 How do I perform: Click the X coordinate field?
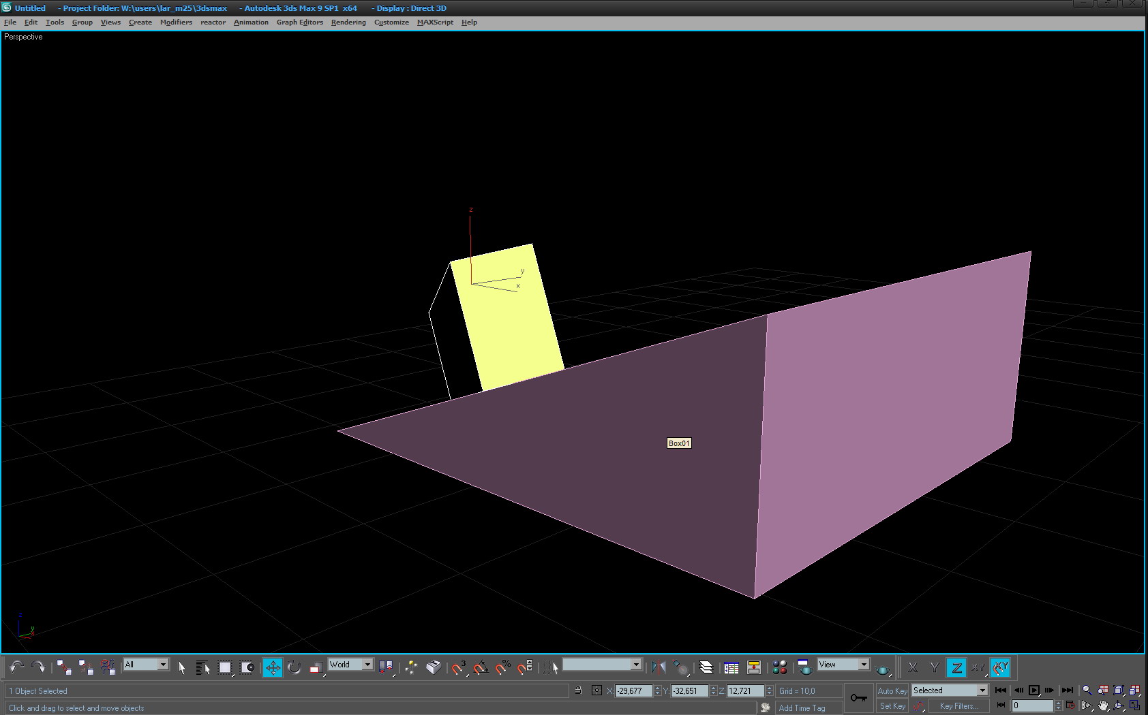634,691
